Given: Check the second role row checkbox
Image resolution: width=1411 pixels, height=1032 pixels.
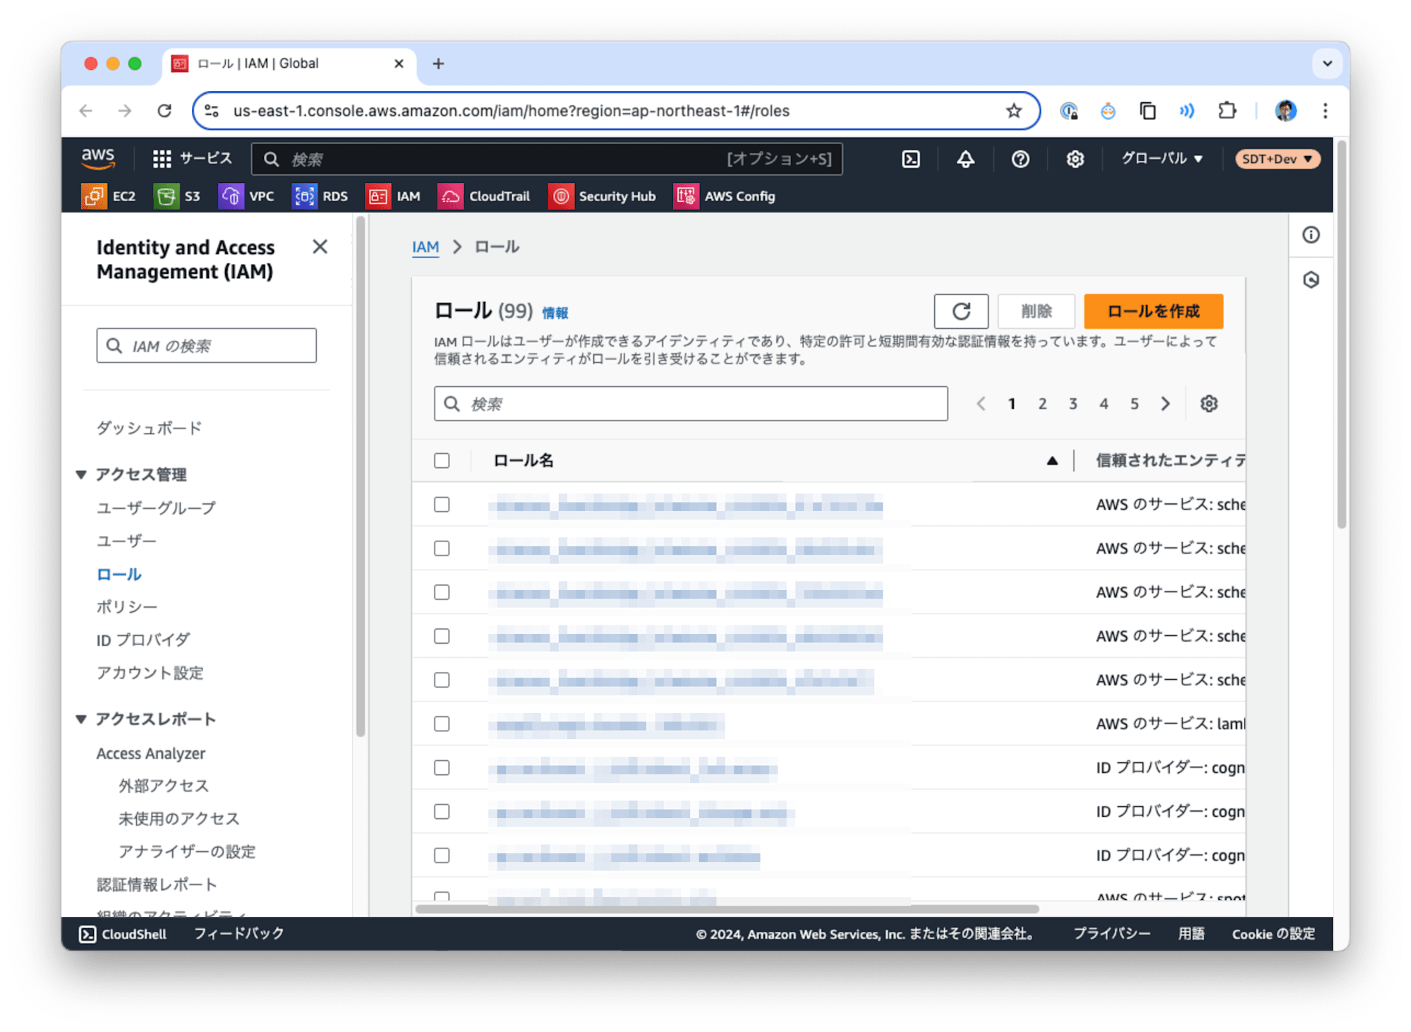Looking at the screenshot, I should pos(442,548).
